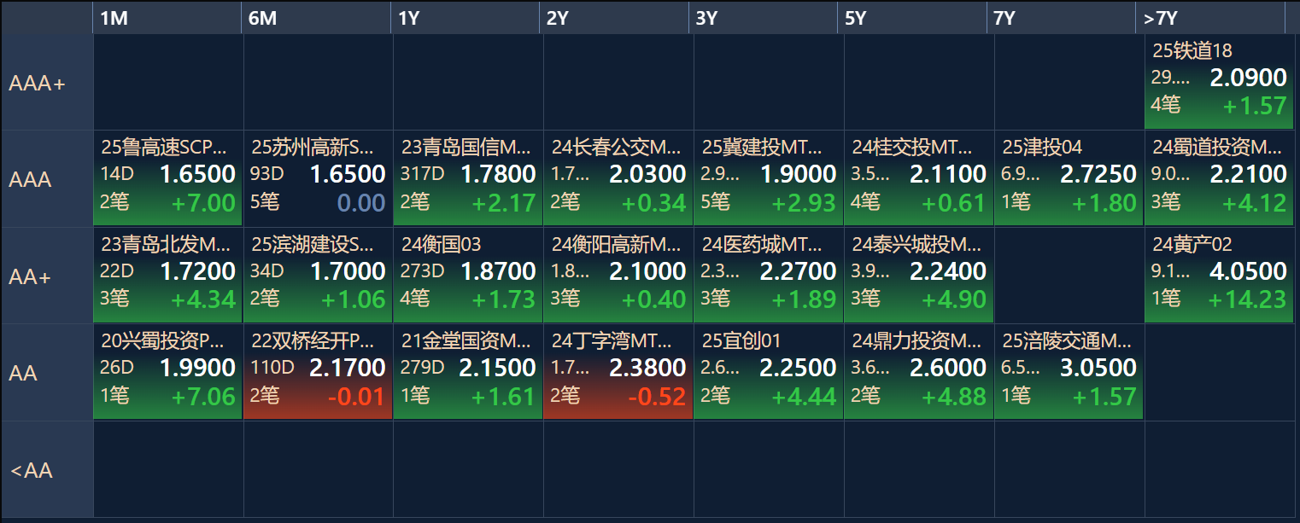
Task: Click the 24衡国03 bond tile
Action: [x=468, y=276]
